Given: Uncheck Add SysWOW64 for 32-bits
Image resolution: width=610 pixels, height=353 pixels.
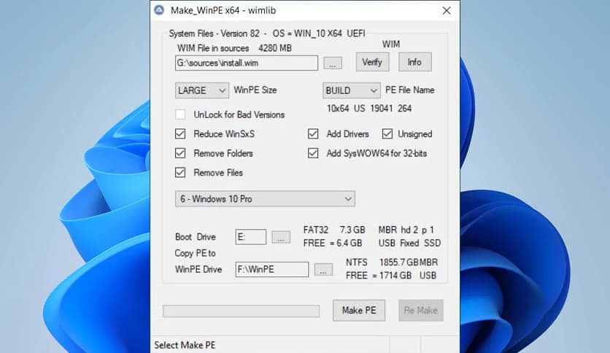Looking at the screenshot, I should click(x=313, y=153).
